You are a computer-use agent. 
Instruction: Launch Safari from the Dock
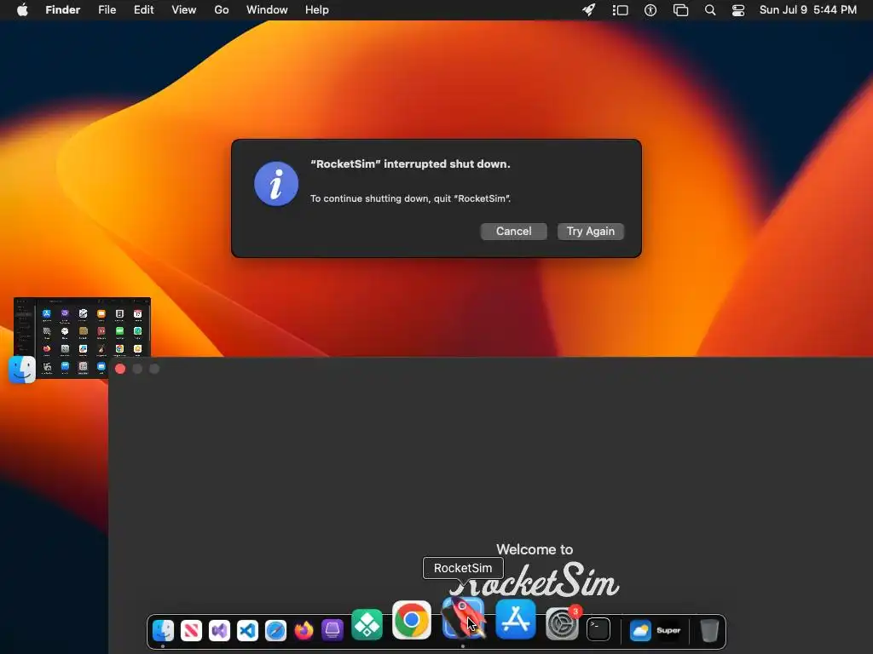pos(275,631)
